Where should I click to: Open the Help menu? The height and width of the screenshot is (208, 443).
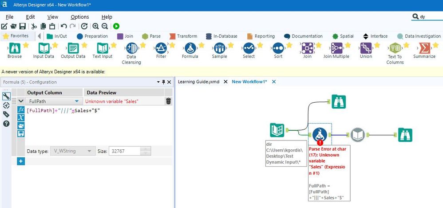pos(107,17)
